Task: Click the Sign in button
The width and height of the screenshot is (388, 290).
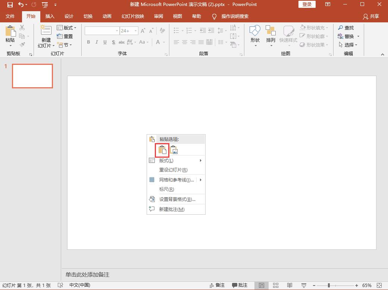Action: (307, 4)
